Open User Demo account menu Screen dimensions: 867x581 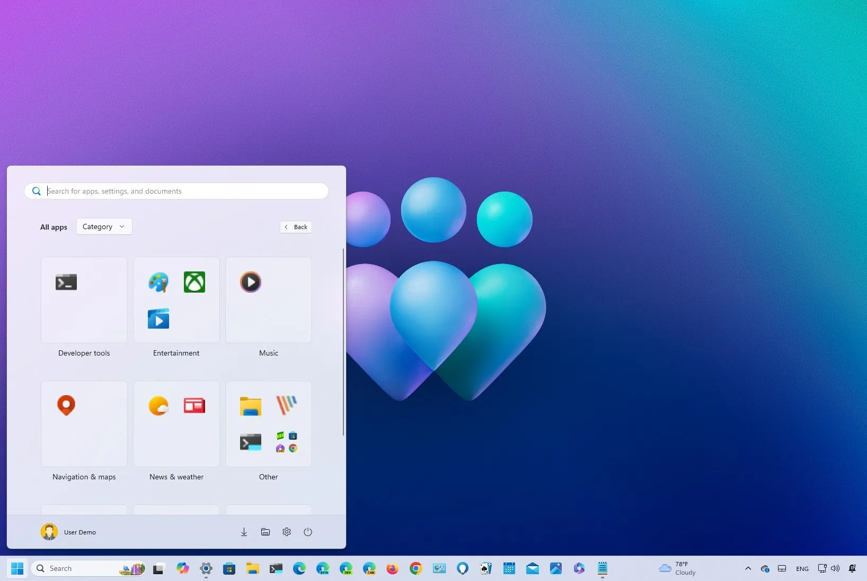69,532
